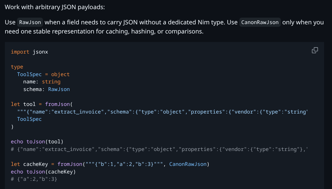
Task: Click the ToolSpec argument below the JSON string
Action: [x=29, y=119]
